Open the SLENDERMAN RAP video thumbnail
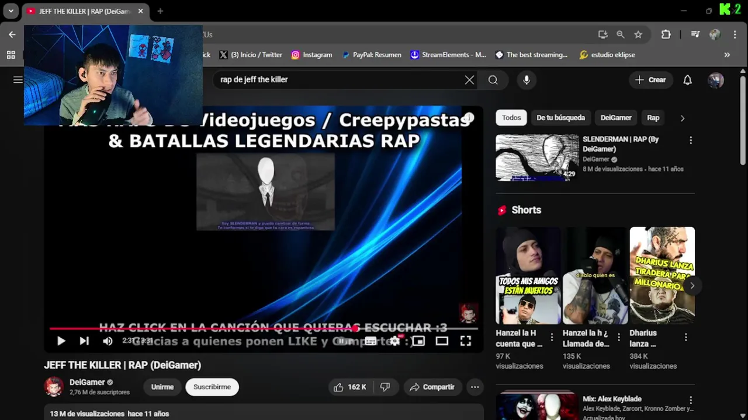748x420 pixels. (x=537, y=157)
